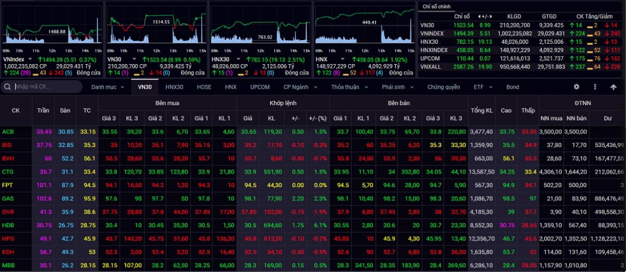
Task: Open the FPT stock symbol
Action: 7,185
